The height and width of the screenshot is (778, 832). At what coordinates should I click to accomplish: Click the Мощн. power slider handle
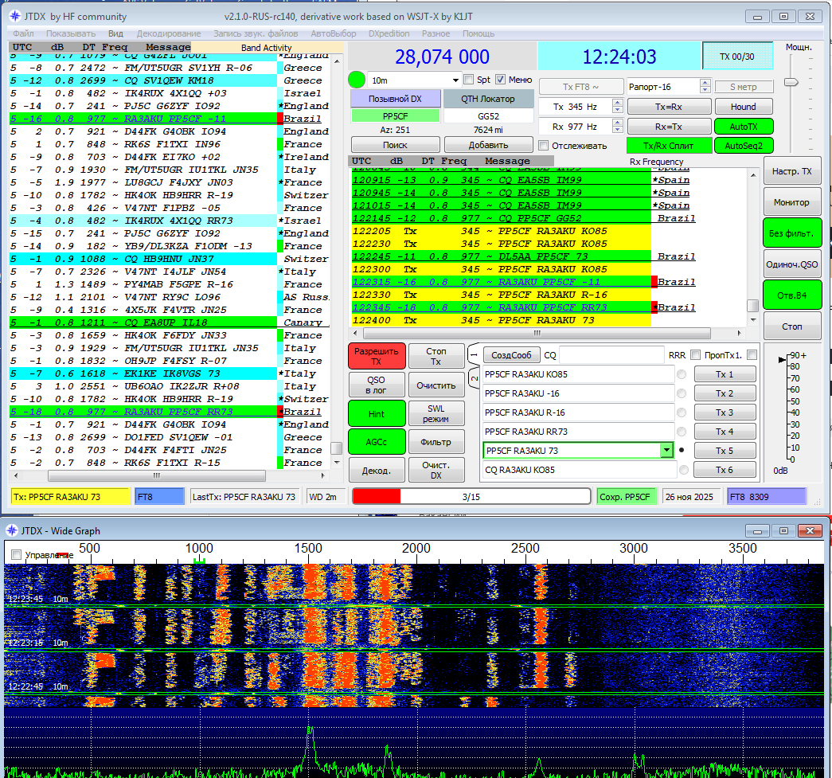[x=791, y=82]
